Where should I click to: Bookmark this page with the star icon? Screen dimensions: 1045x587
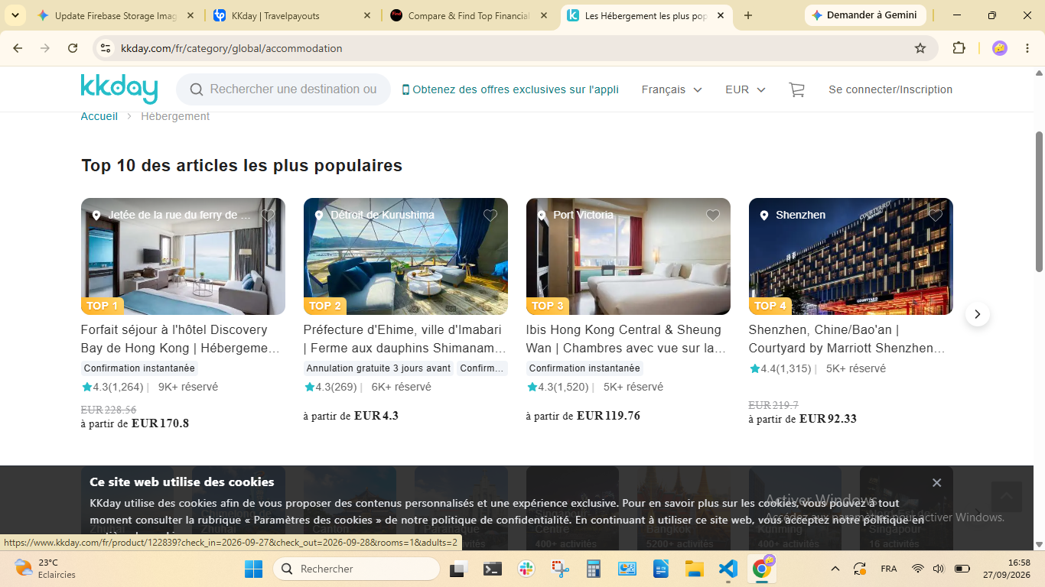pos(920,48)
